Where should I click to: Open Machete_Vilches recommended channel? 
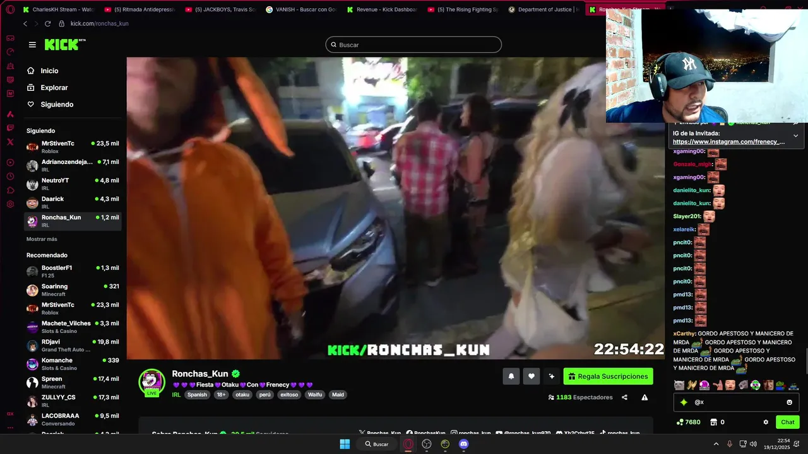[73, 327]
